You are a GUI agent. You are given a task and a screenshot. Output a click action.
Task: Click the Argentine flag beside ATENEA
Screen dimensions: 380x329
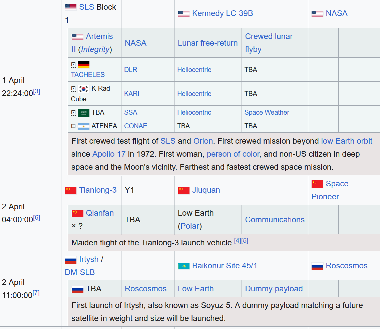pos(84,126)
